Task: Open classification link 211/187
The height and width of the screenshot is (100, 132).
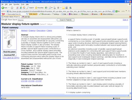Action: [39, 81]
